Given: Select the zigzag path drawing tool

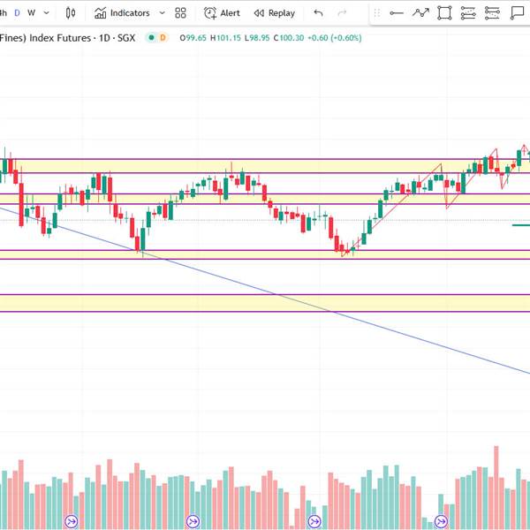Looking at the screenshot, I should tap(420, 13).
